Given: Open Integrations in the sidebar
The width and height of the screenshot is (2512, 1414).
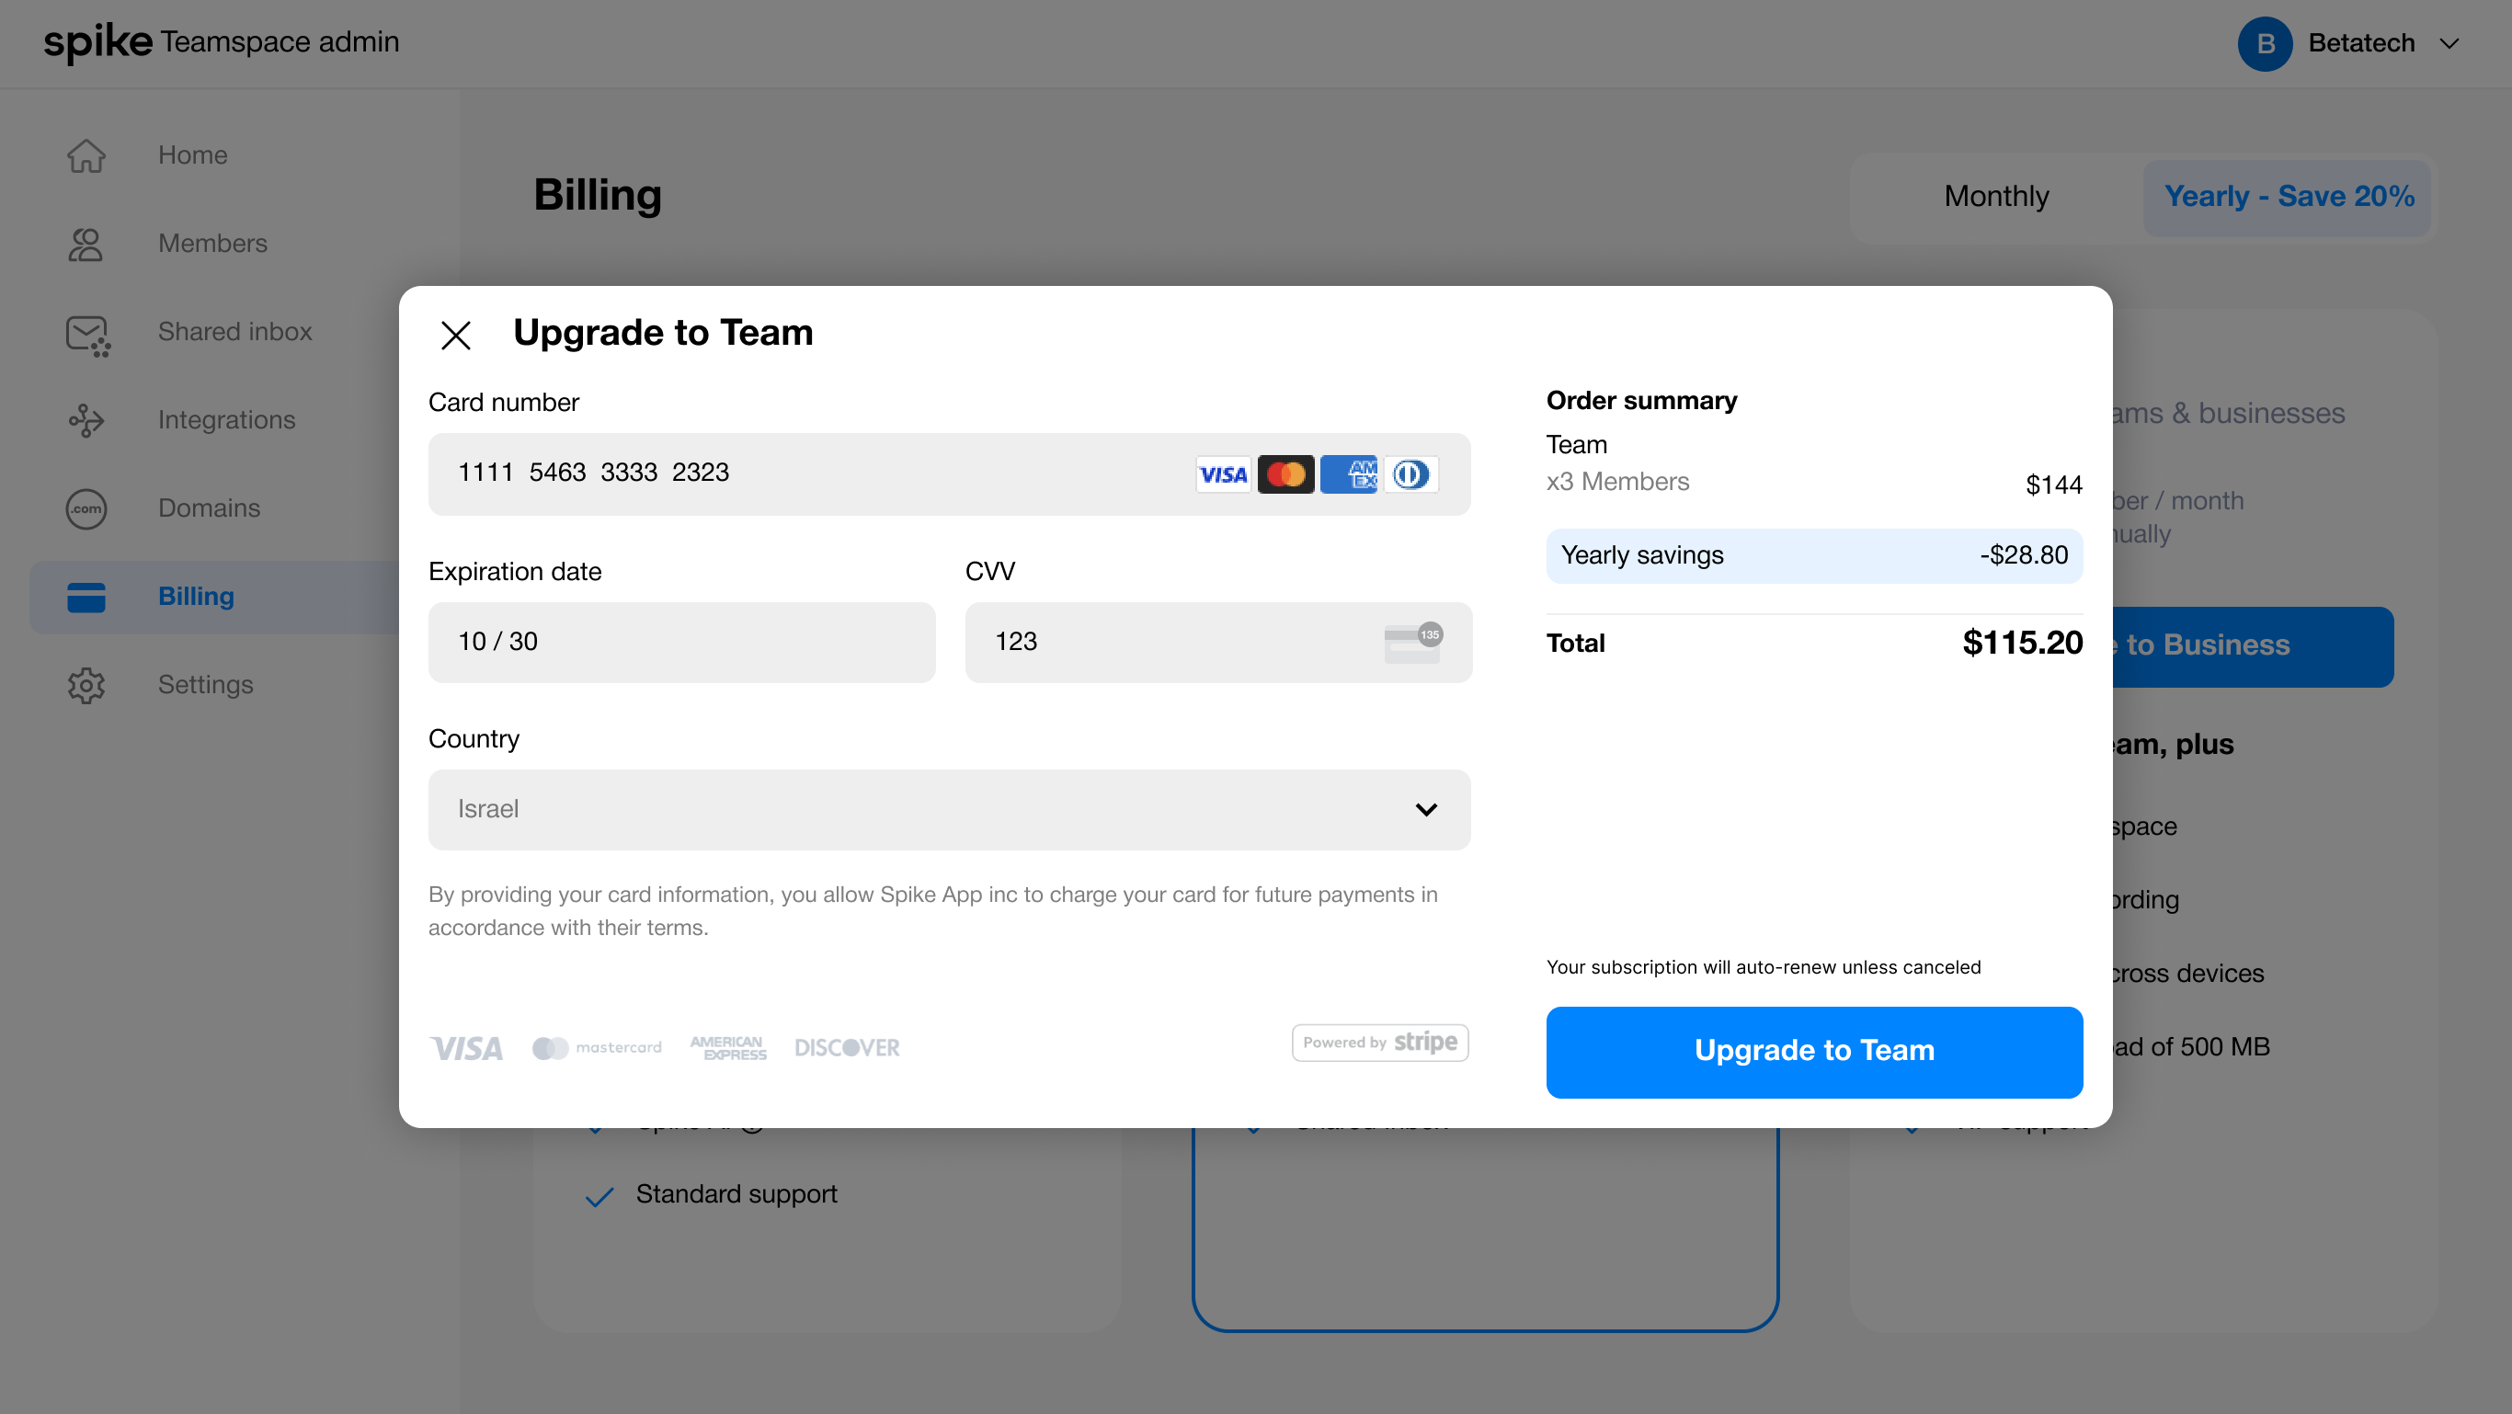Looking at the screenshot, I should point(226,420).
